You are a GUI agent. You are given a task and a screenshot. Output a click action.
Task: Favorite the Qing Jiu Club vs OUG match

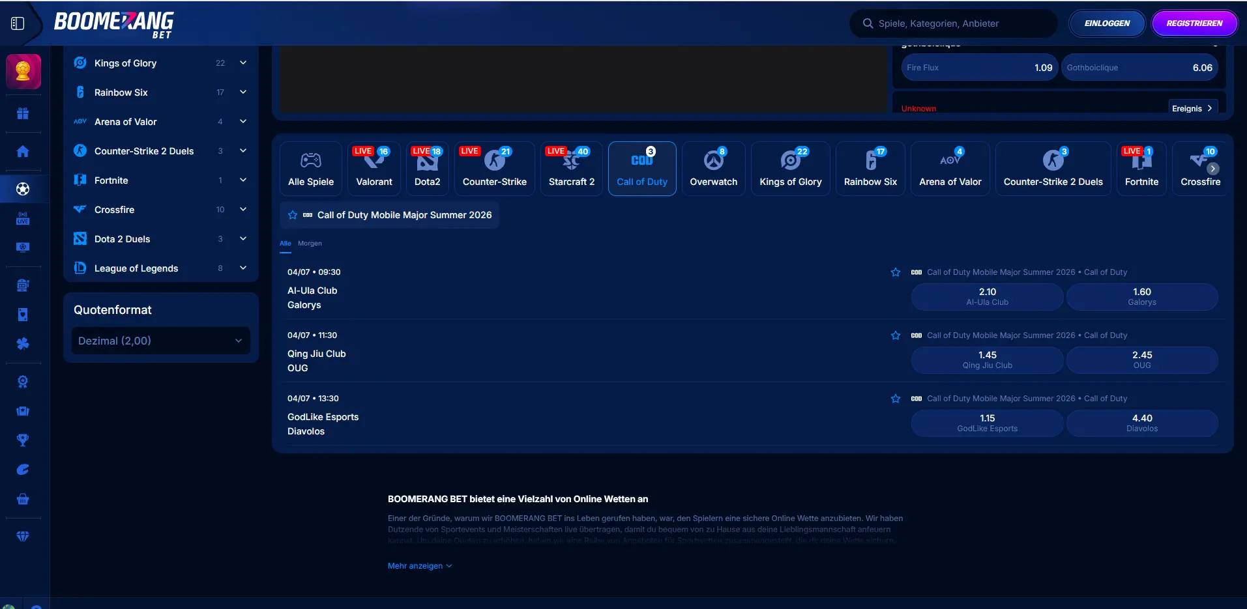click(x=896, y=335)
